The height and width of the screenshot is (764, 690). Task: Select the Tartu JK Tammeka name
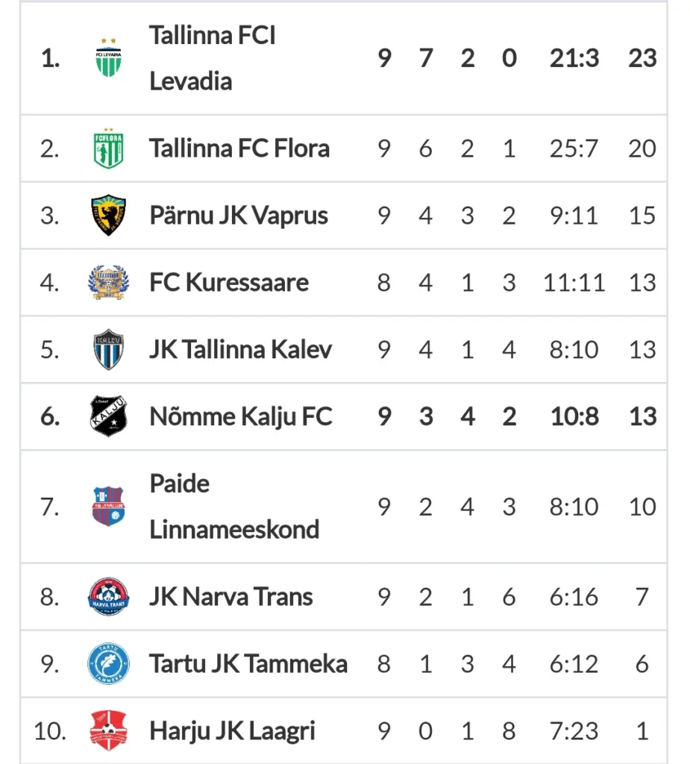pyautogui.click(x=248, y=663)
